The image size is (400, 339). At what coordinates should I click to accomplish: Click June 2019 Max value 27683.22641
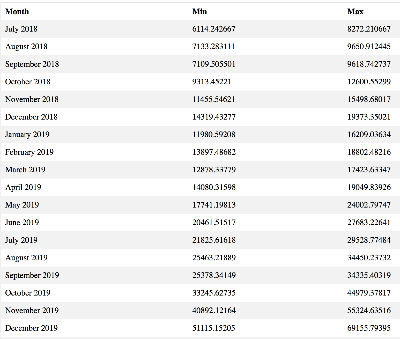[x=369, y=223]
